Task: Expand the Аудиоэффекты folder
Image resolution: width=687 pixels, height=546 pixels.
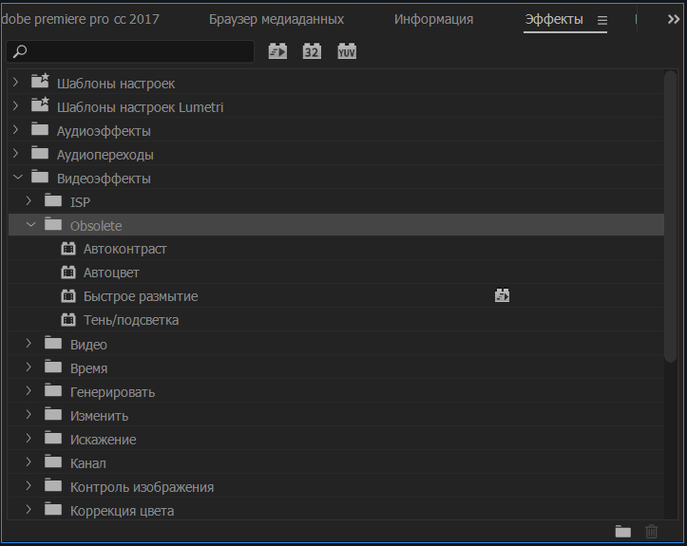Action: point(16,129)
